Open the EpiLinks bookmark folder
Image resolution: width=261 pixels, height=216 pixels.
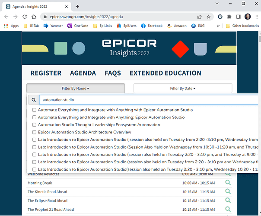pos(102,26)
